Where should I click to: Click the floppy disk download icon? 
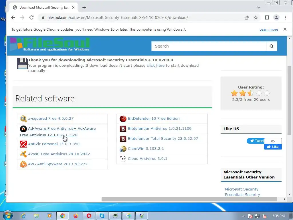tap(22, 63)
